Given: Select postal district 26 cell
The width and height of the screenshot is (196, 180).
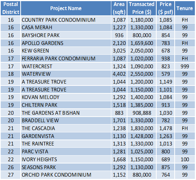Looking at the screenshot, I should [10, 167].
